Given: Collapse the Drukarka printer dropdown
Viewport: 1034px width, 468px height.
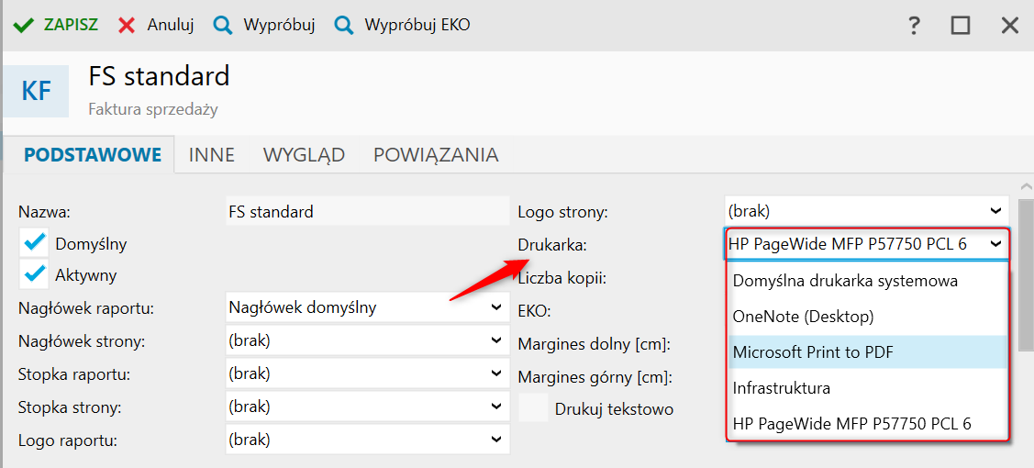Looking at the screenshot, I should (995, 245).
